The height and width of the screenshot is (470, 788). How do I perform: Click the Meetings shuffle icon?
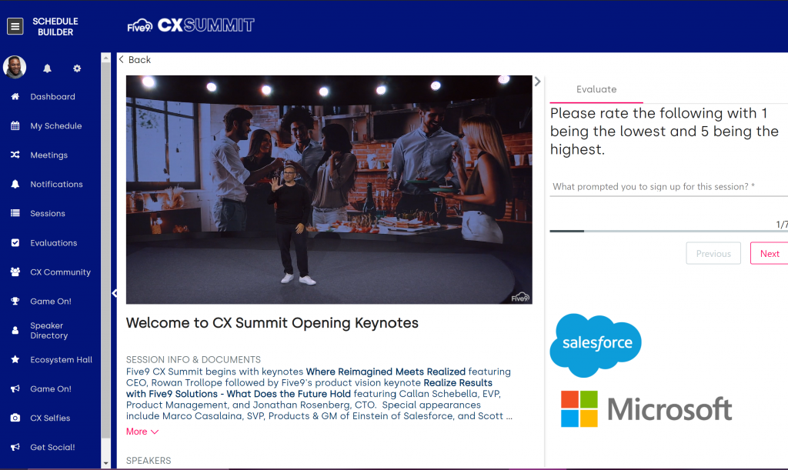coord(15,155)
